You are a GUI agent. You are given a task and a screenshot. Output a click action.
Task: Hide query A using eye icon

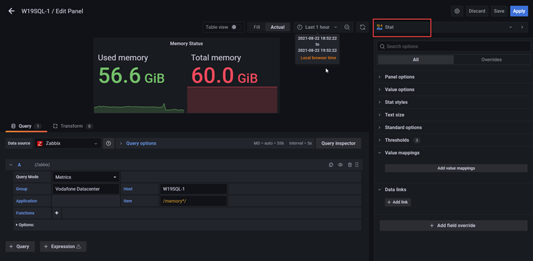click(340, 165)
